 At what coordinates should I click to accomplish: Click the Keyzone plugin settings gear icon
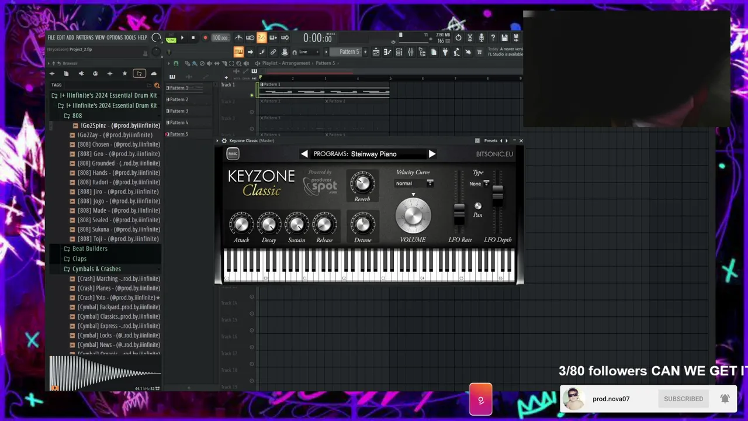[x=224, y=140]
